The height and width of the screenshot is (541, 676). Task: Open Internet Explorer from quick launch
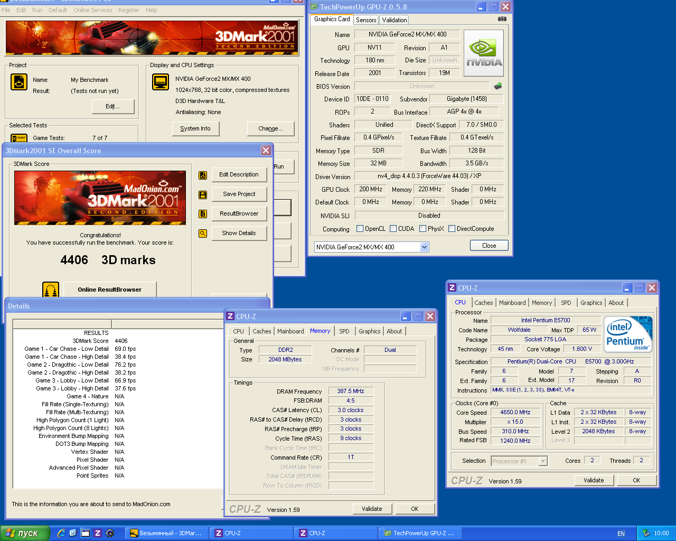coord(61,533)
